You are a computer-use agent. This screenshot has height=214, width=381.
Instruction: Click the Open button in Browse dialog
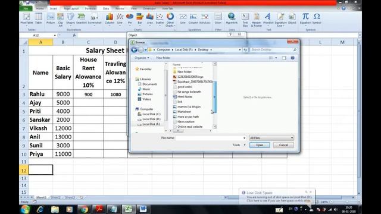coord(260,145)
